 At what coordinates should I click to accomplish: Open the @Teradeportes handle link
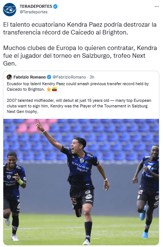pos(34,12)
